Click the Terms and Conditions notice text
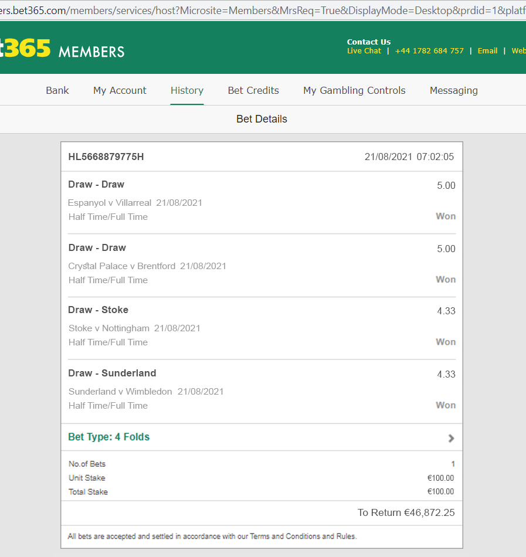526x557 pixels. coord(212,536)
